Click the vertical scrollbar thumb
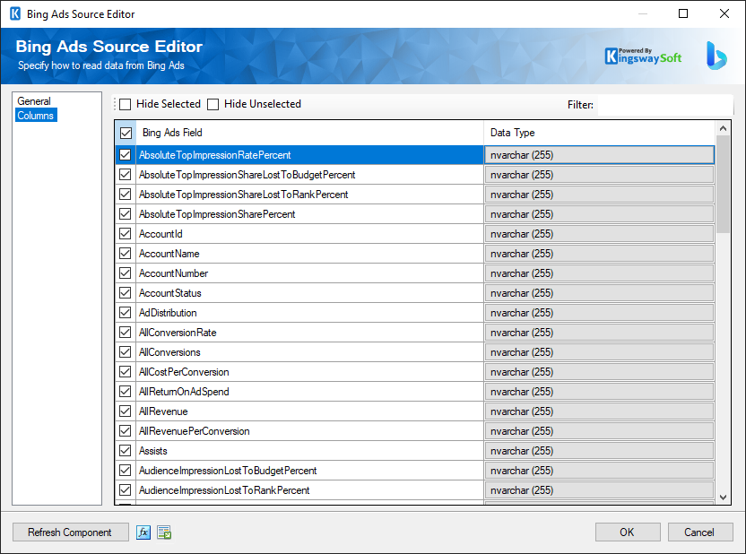The image size is (746, 554). coord(724,184)
